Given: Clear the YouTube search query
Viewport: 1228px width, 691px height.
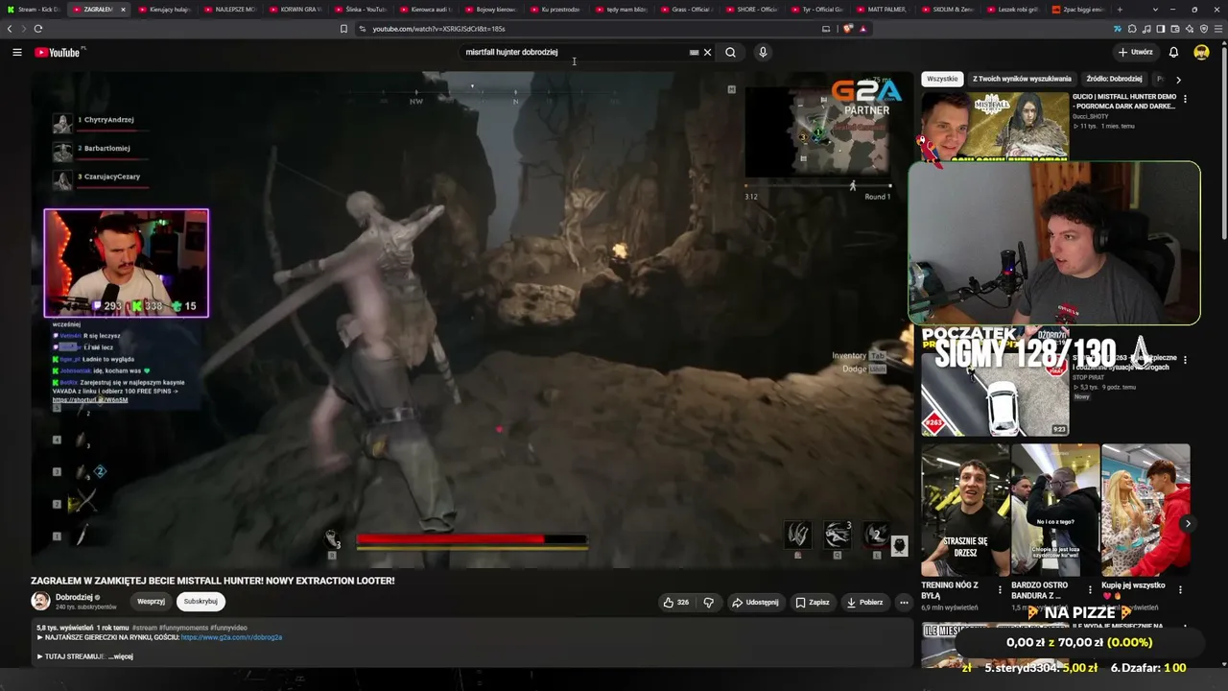Looking at the screenshot, I should click(708, 53).
